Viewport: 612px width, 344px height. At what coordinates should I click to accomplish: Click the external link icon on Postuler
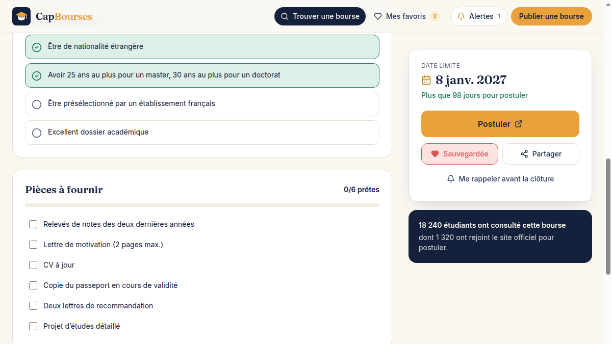tap(519, 124)
